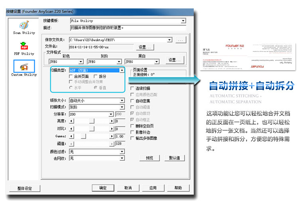Click the 亮度 slider thumb

[92, 121]
